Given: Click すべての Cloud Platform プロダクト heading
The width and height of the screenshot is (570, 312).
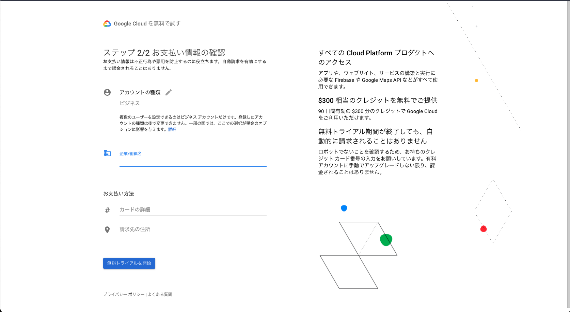Looking at the screenshot, I should 376,57.
